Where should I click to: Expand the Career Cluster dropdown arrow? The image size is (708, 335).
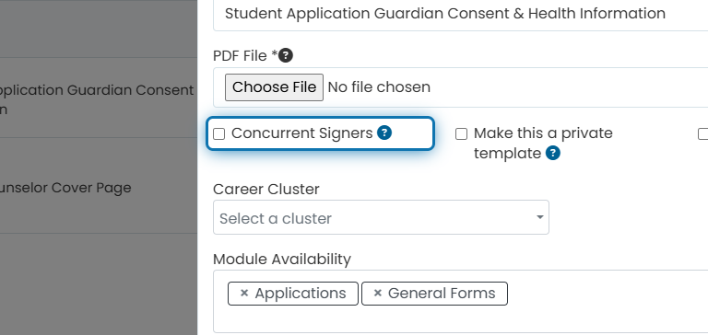539,217
